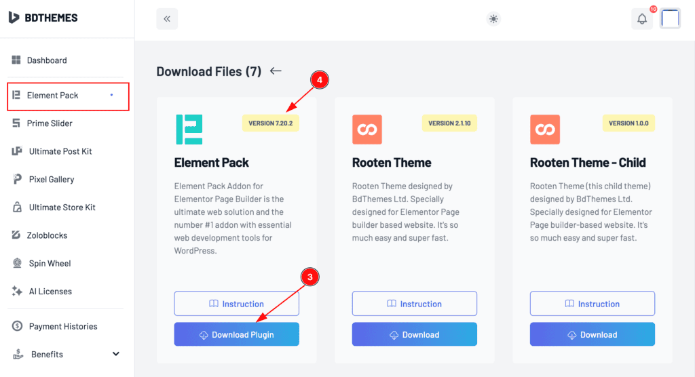
Task: Open Instruction for Element Pack
Action: point(237,304)
